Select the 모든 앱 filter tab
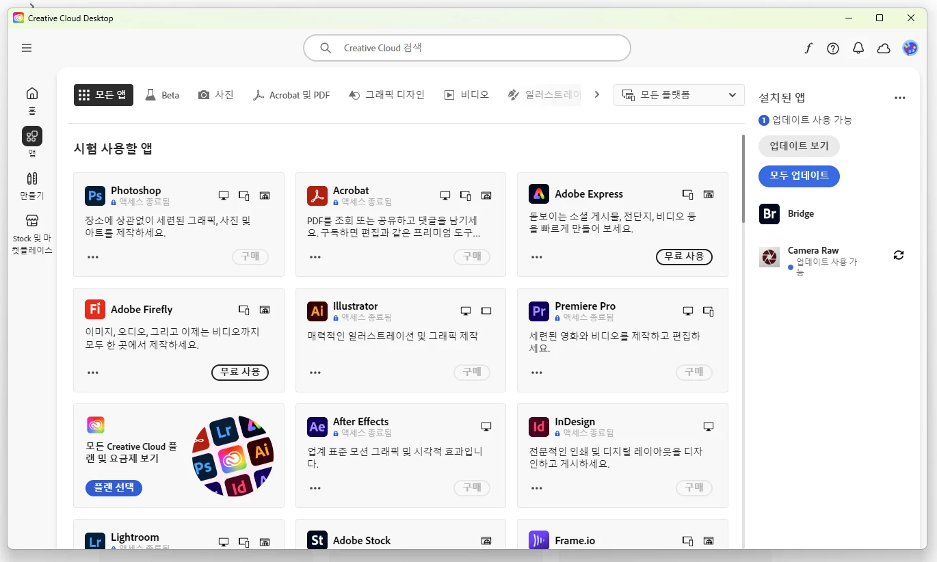The image size is (937, 562). [x=103, y=95]
